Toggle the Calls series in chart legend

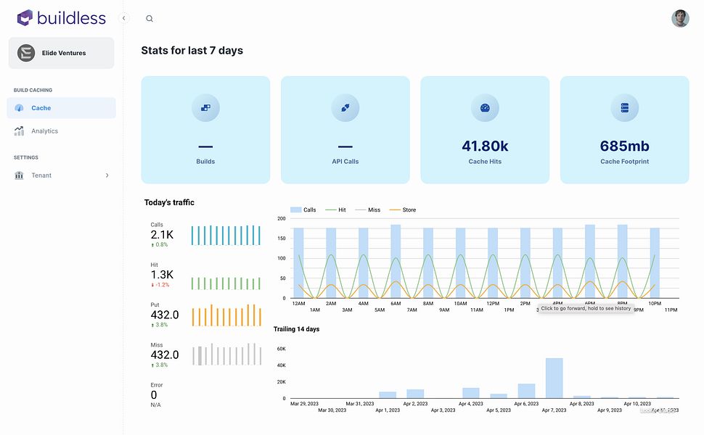[303, 210]
